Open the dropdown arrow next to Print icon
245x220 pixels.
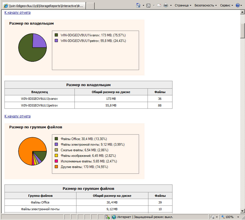click(x=171, y=5)
